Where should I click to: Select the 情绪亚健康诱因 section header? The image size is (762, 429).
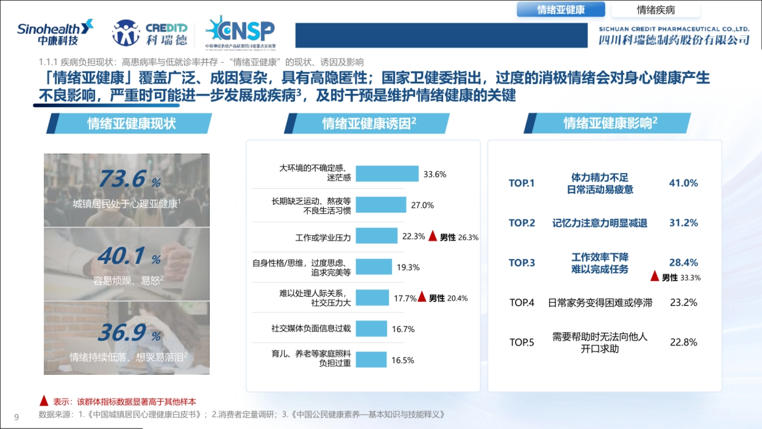367,123
